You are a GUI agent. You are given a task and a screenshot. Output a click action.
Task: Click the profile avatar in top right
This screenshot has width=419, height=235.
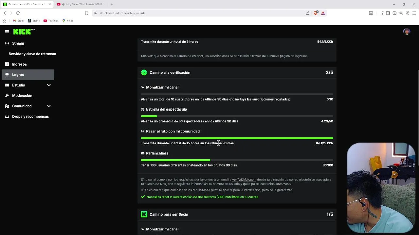click(407, 32)
